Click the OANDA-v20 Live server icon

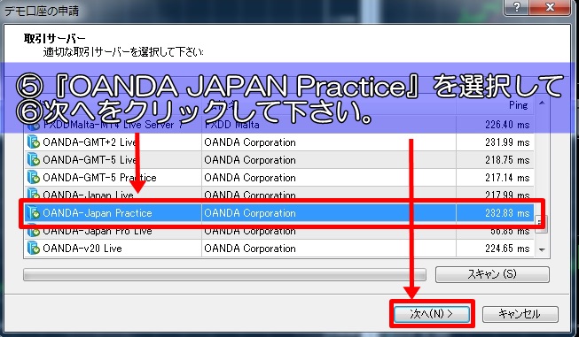click(34, 248)
